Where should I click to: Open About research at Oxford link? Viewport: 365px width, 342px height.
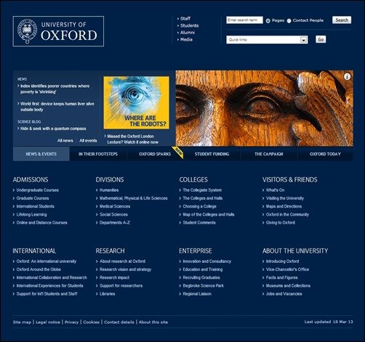pos(122,261)
